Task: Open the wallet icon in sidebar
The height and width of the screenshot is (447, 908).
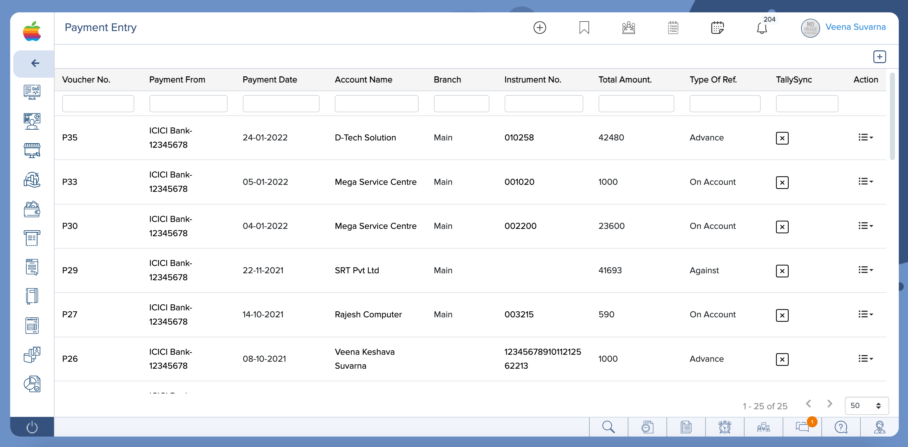Action: pyautogui.click(x=32, y=209)
